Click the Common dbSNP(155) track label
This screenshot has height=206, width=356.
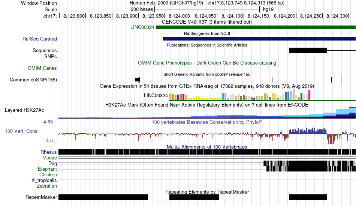[x=33, y=80]
